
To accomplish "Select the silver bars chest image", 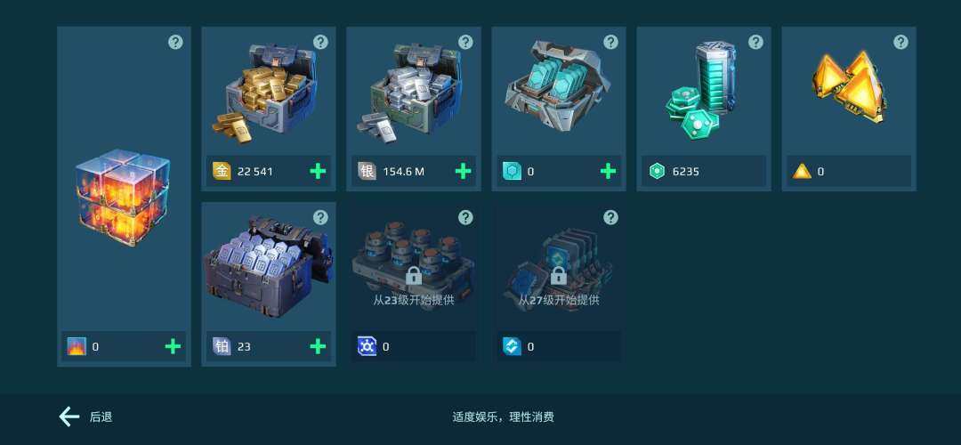I will [x=410, y=92].
